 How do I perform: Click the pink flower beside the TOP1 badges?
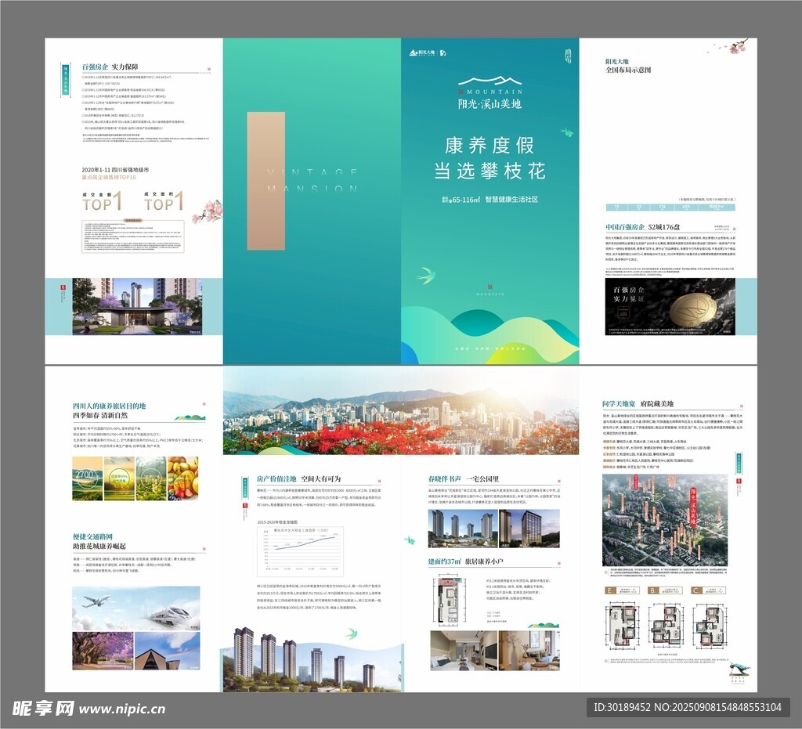(207, 210)
